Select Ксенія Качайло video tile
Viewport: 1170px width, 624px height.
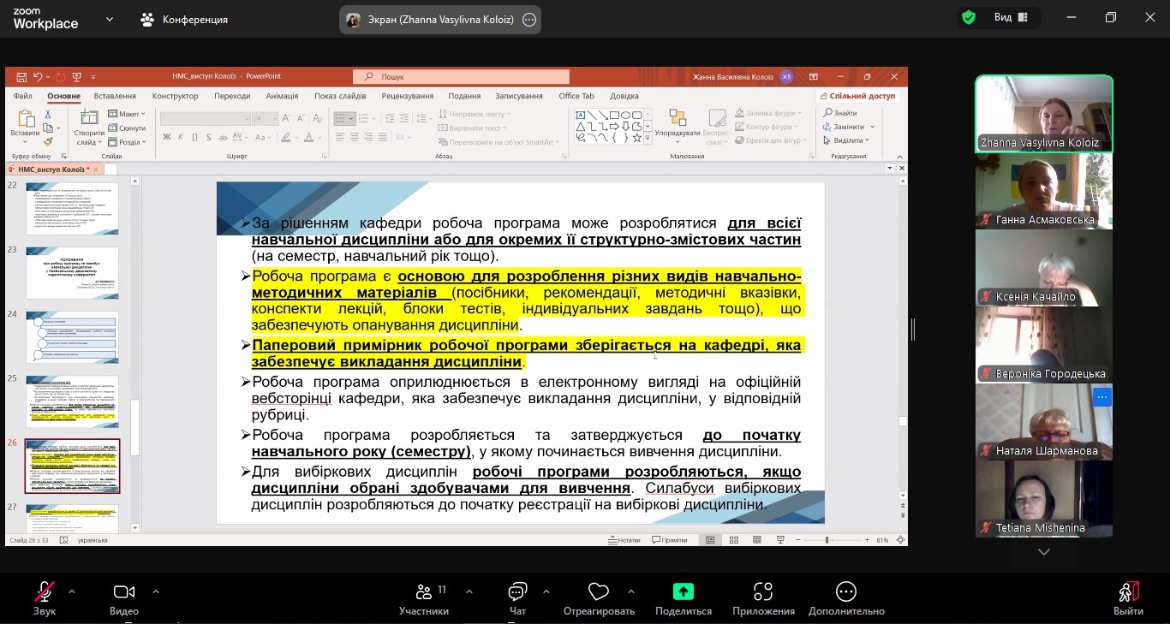click(1044, 268)
